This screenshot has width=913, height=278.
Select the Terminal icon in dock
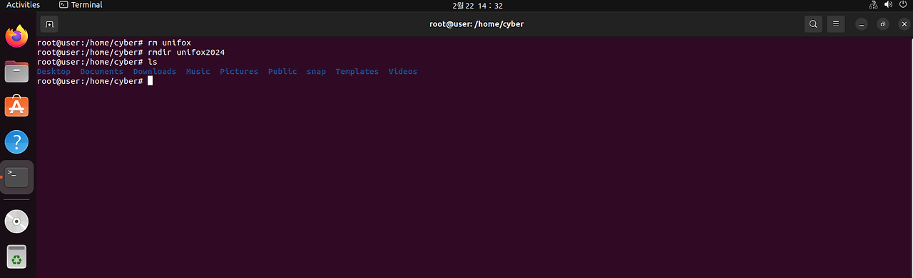(x=16, y=177)
